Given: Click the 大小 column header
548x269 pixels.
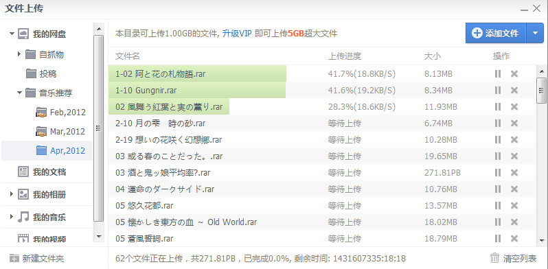Looking at the screenshot, I should point(433,56).
